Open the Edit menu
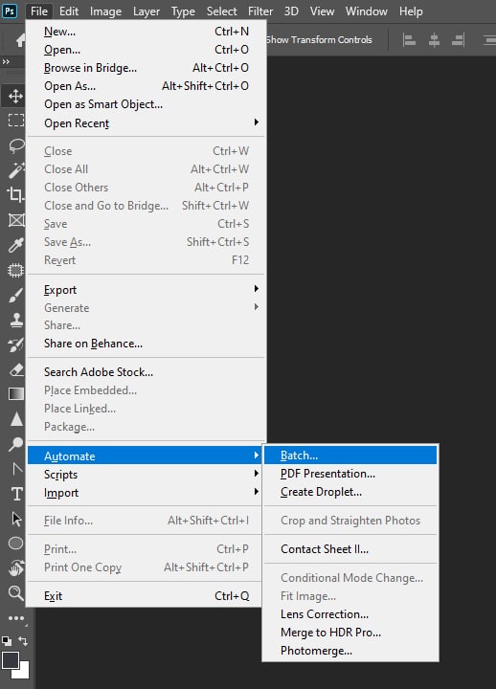 click(69, 11)
